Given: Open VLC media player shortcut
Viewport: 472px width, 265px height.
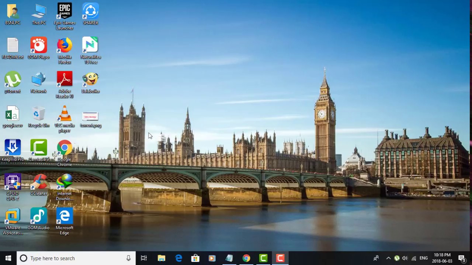Looking at the screenshot, I should (65, 119).
